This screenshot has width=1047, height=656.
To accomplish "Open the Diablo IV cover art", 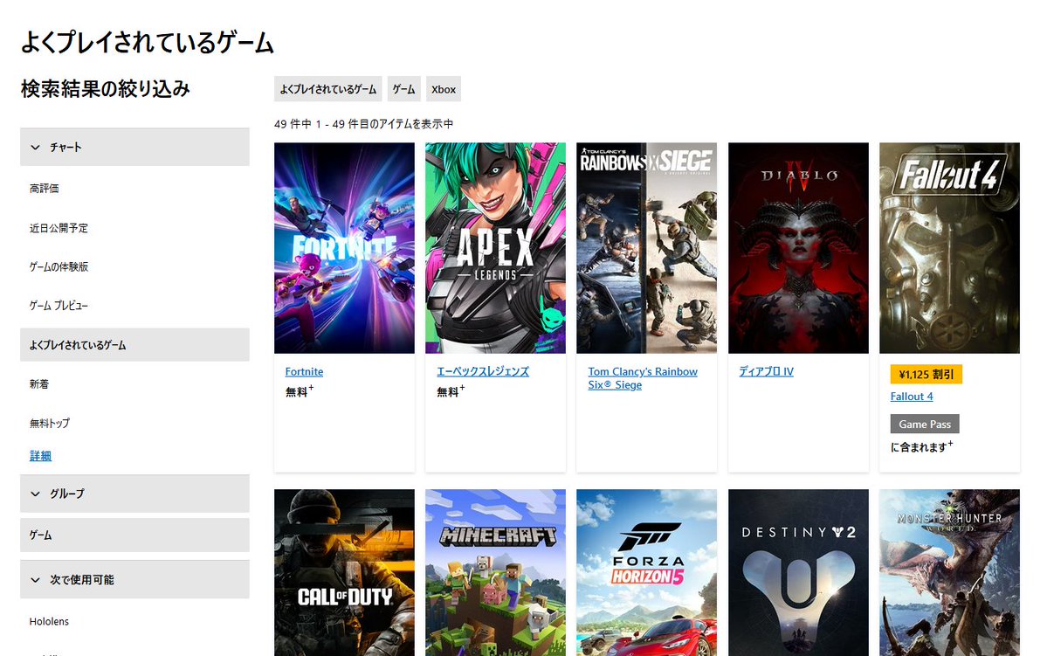I will 799,248.
